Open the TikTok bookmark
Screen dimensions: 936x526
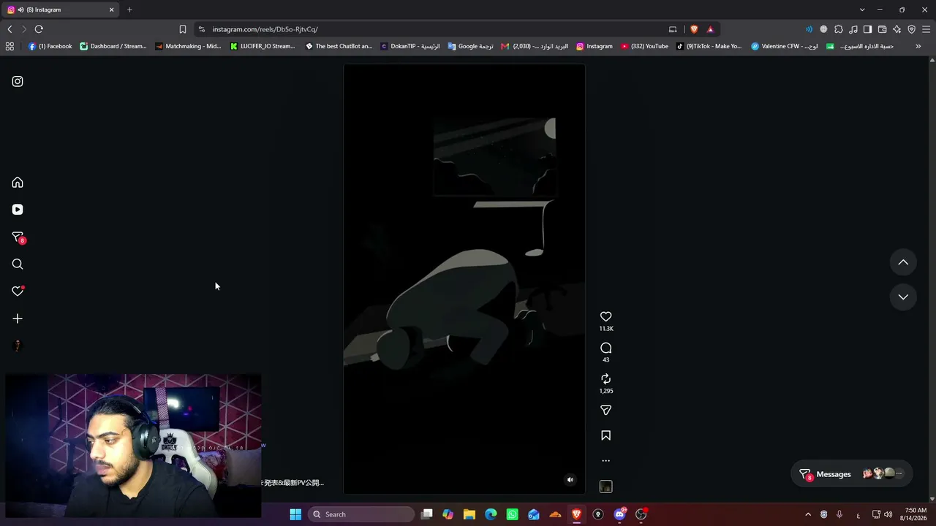(709, 46)
